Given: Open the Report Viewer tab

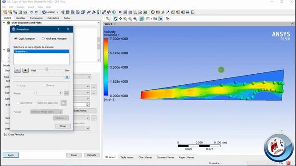Looking at the screenshot, I should 186,157.
